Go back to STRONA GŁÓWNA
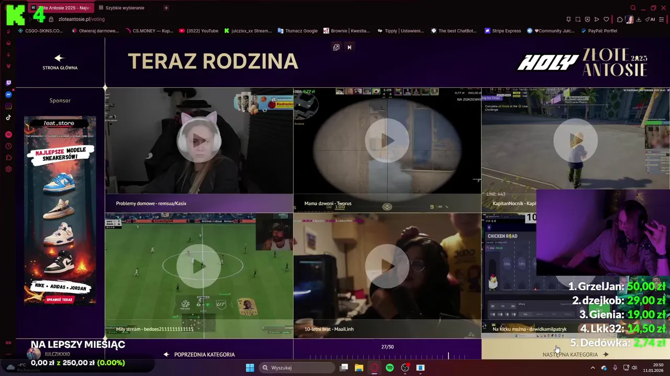 click(x=60, y=62)
